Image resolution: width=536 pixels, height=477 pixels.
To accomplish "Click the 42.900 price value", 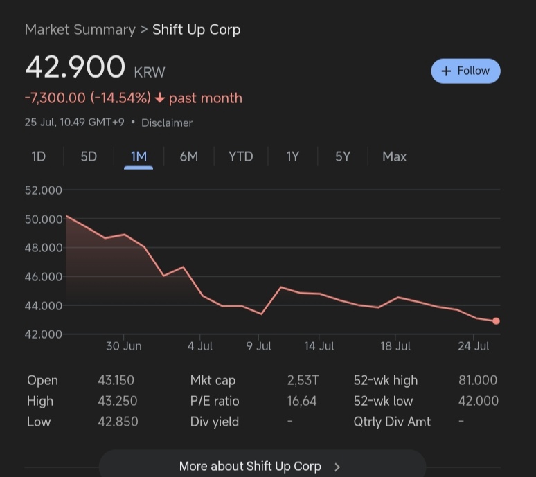I will click(x=75, y=66).
